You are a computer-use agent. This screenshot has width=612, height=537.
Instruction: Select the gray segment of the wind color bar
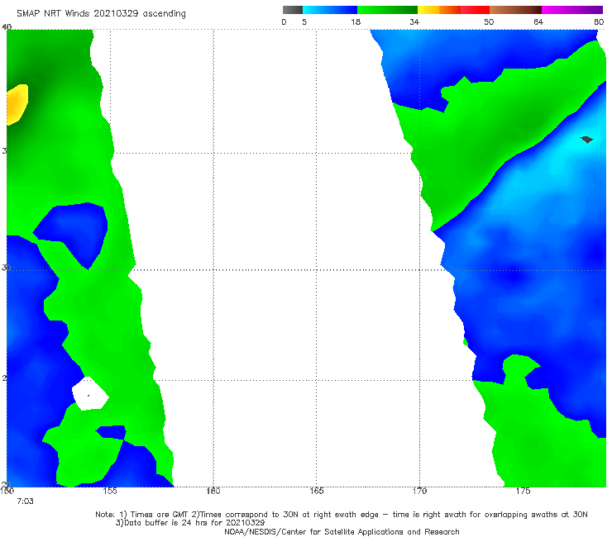pyautogui.click(x=293, y=10)
